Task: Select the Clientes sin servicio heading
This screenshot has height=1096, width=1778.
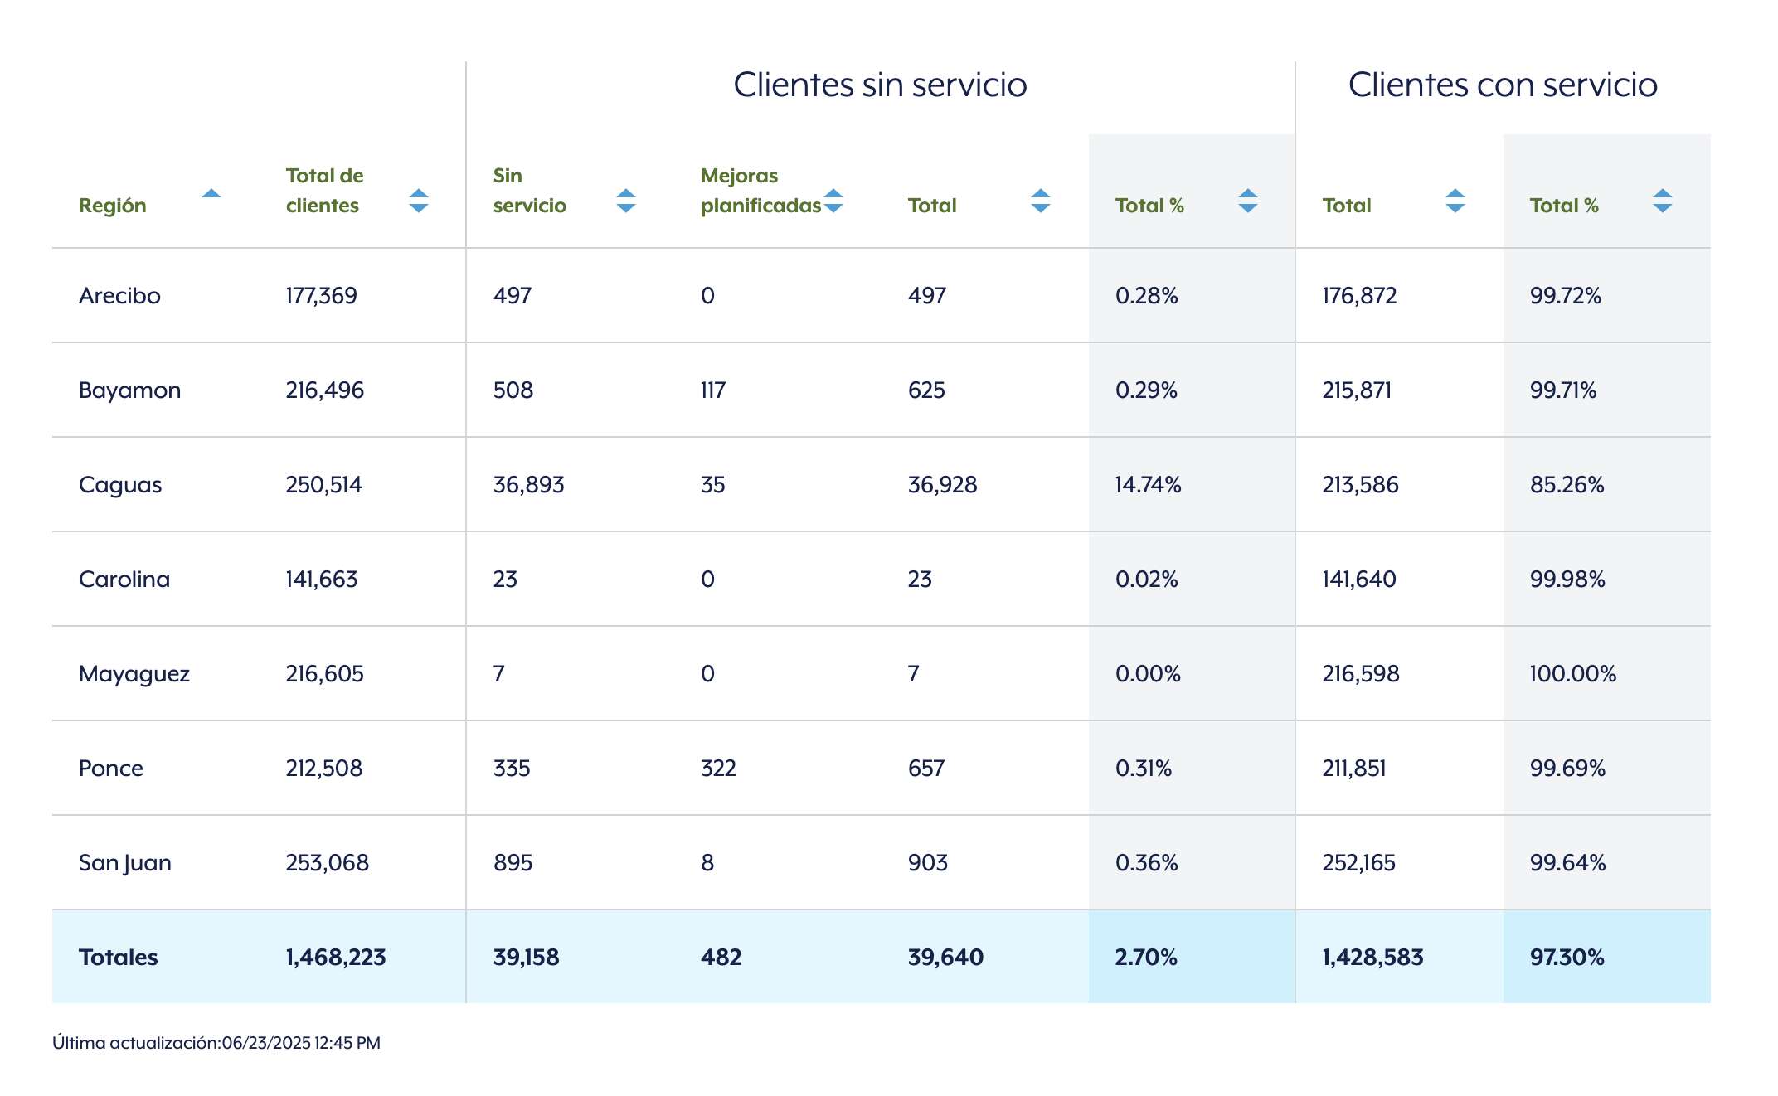Action: (x=880, y=85)
